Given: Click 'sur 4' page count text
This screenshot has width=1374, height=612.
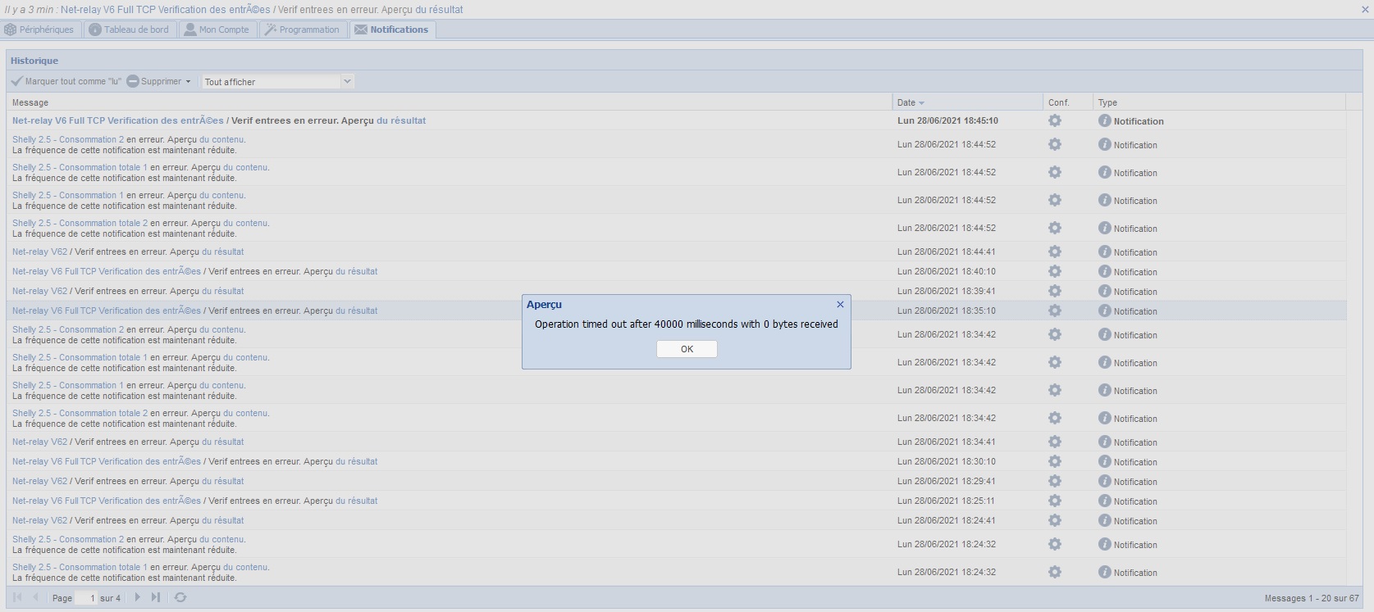Looking at the screenshot, I should (x=110, y=598).
